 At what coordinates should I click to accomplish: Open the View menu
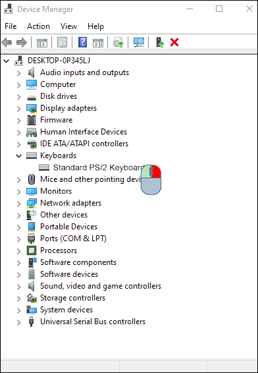68,26
